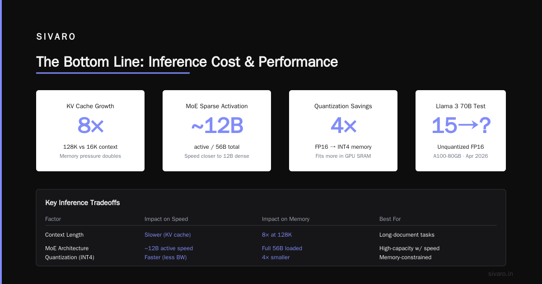Open the Quantization Savings card
Viewport: 542px width, 284px height.
click(x=343, y=131)
